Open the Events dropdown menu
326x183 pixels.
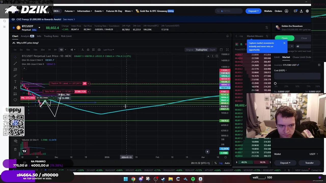[99, 11]
